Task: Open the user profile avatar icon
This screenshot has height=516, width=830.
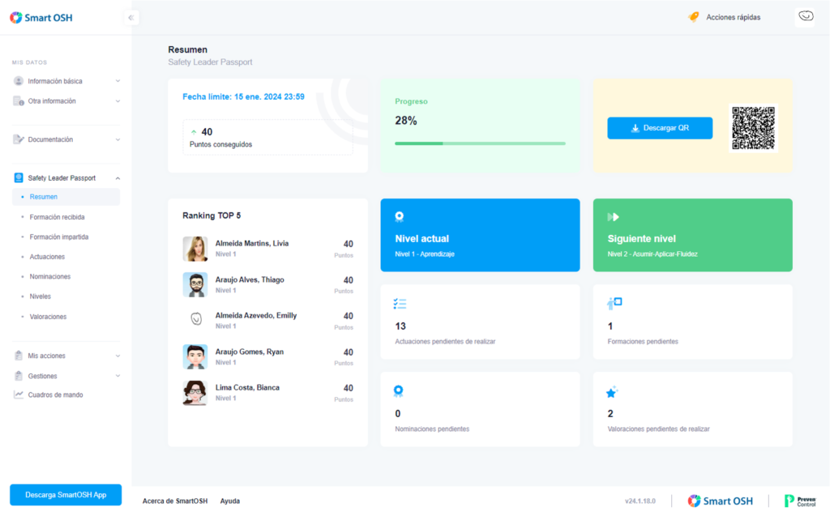Action: (806, 17)
